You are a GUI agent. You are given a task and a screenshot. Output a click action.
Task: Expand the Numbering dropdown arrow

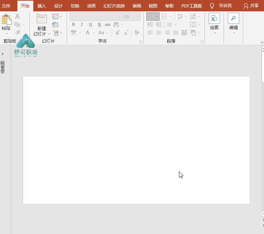pos(170,17)
